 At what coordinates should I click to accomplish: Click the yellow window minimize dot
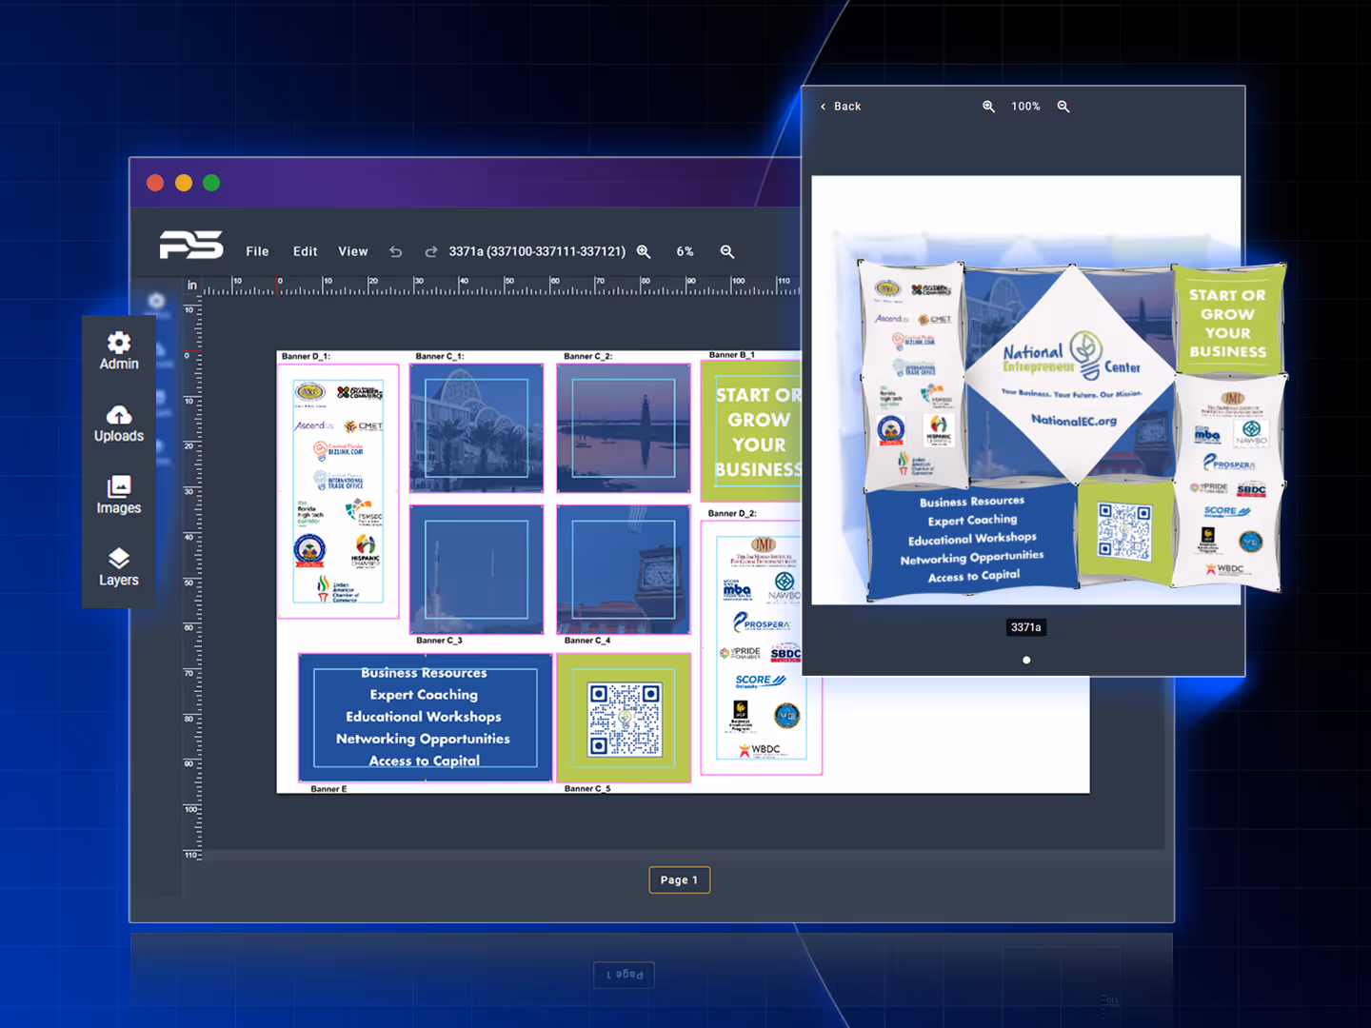pyautogui.click(x=184, y=183)
